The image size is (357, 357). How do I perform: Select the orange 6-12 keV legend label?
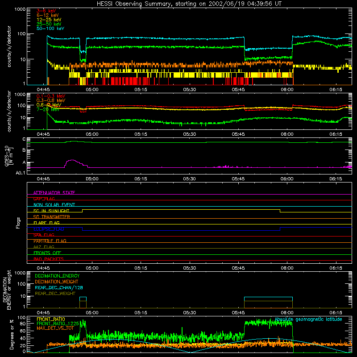pyautogui.click(x=47, y=15)
